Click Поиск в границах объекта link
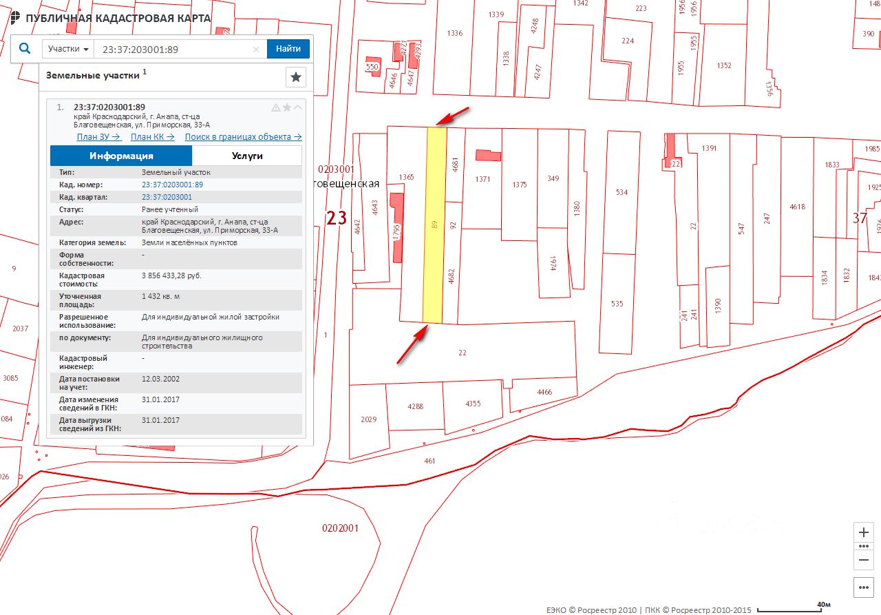This screenshot has height=615, width=881. (243, 136)
